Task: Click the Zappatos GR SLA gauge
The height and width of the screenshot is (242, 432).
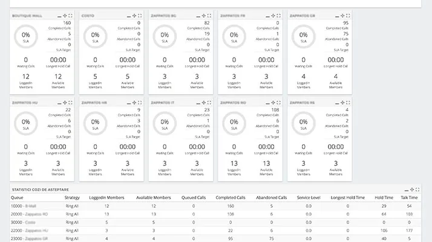Action: (304, 37)
